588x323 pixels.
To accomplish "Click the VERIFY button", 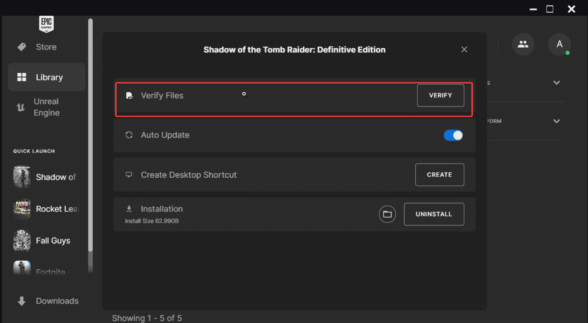I will tap(440, 95).
